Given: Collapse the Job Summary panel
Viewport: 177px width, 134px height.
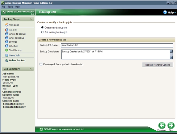Looking at the screenshot, I should [x=31, y=69].
